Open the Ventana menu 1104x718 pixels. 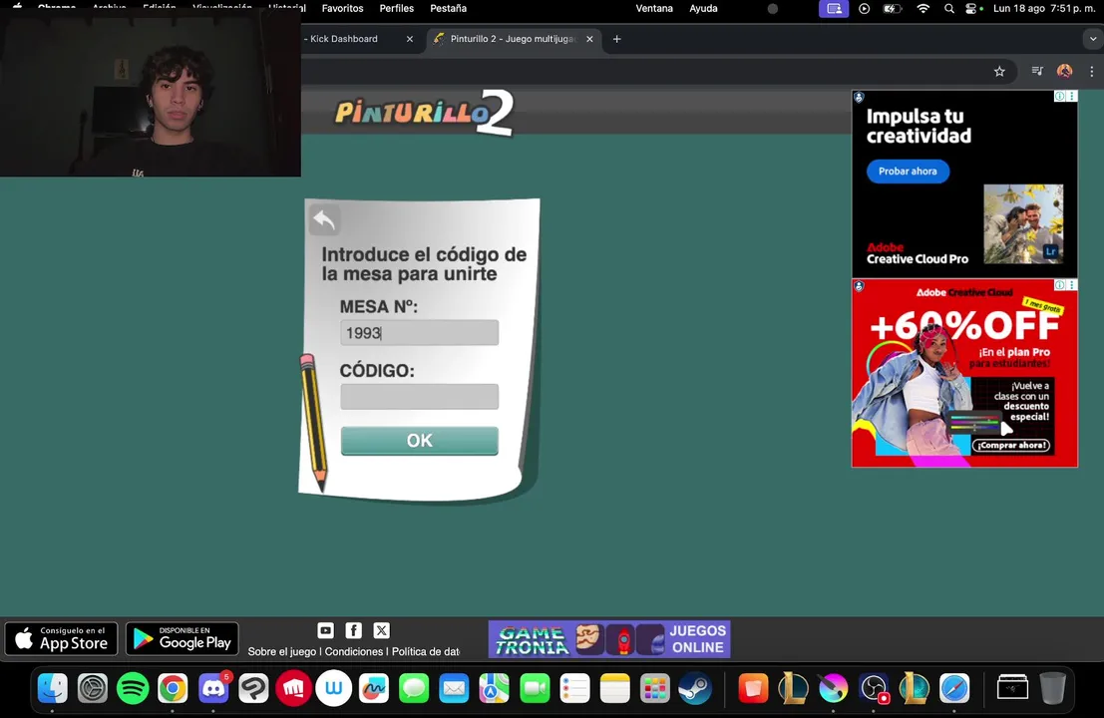(x=654, y=8)
